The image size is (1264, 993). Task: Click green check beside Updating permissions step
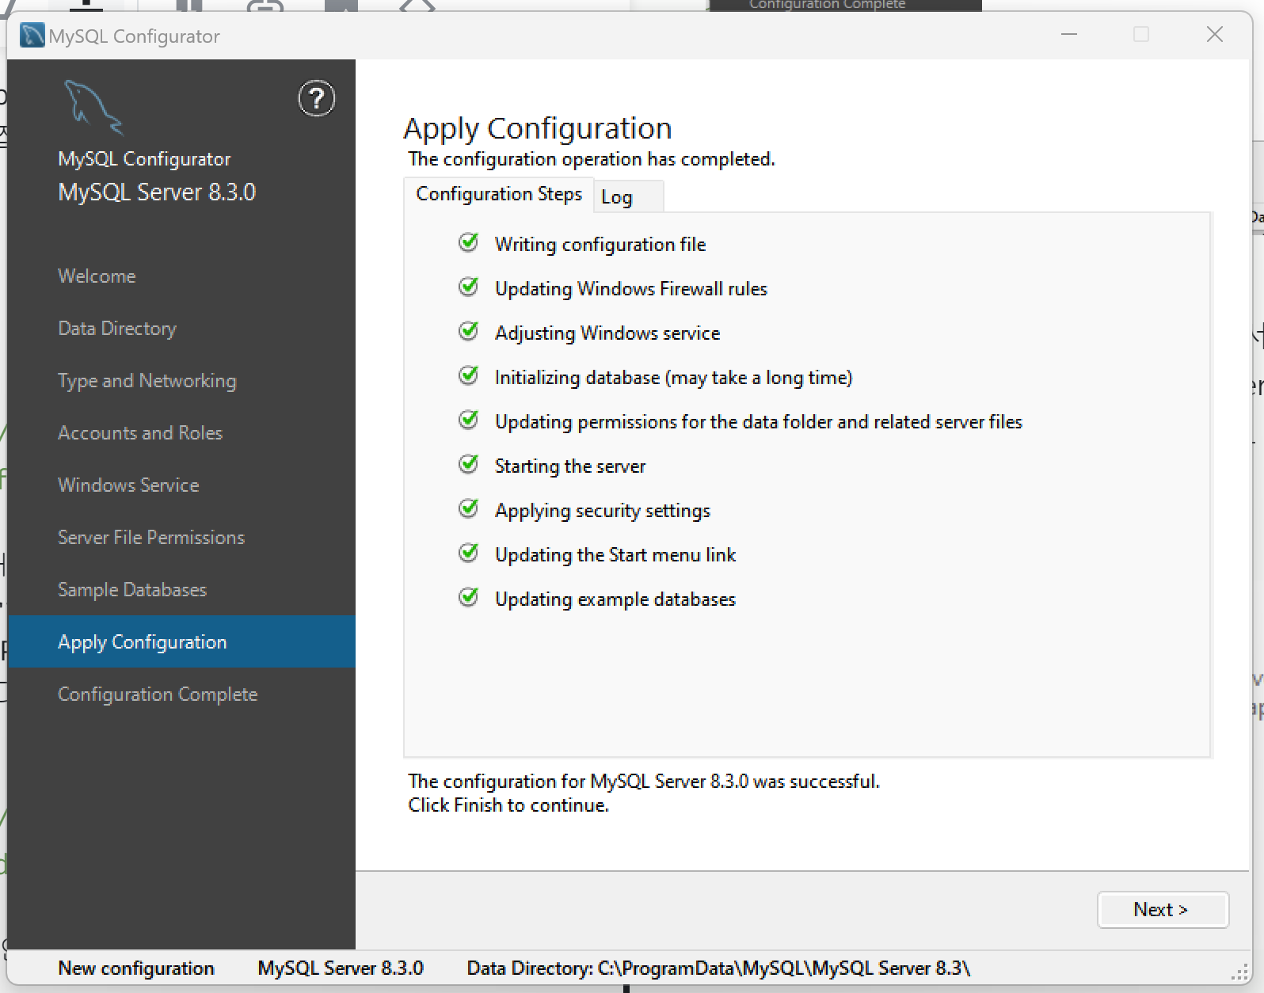tap(468, 420)
